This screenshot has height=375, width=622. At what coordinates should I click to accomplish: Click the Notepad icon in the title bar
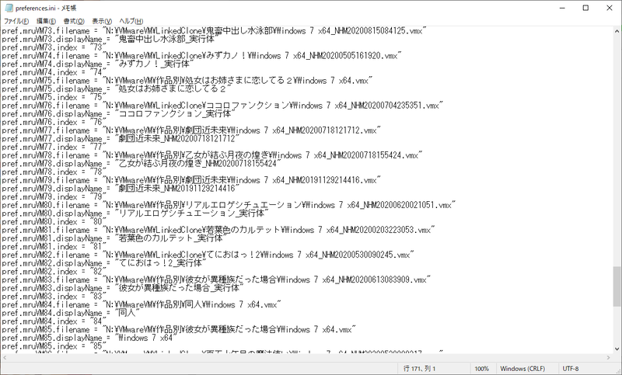[9, 8]
